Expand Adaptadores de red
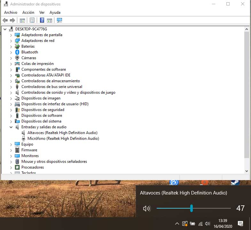Viewport: 251px width, 230px height. tap(11, 41)
